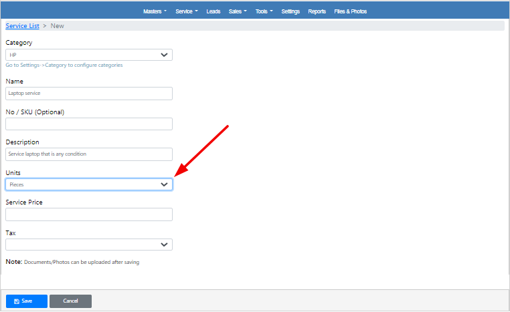
Task: Click the Service List breadcrumb link
Action: [x=23, y=26]
